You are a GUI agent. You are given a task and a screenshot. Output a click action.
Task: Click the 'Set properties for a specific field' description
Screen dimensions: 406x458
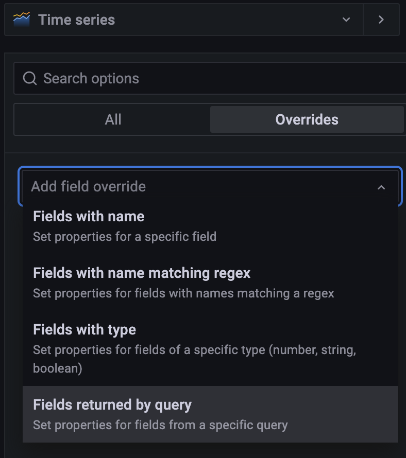tap(125, 237)
